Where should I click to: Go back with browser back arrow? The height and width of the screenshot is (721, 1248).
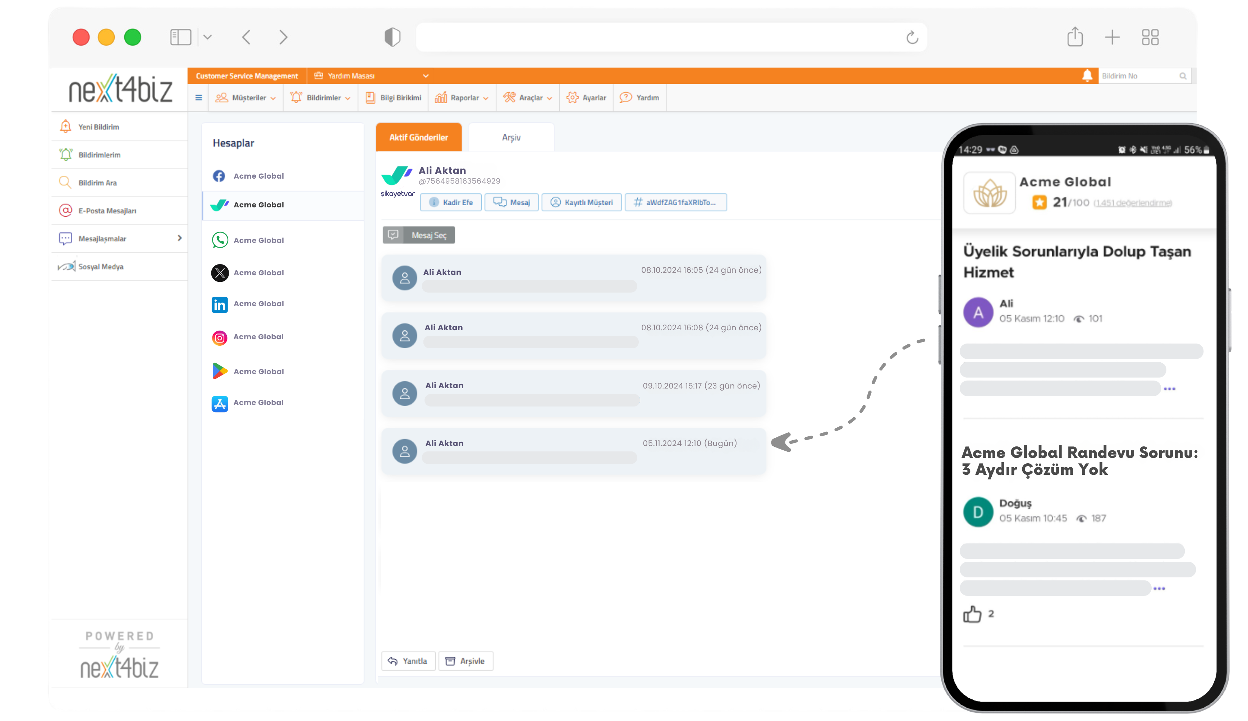coord(246,37)
